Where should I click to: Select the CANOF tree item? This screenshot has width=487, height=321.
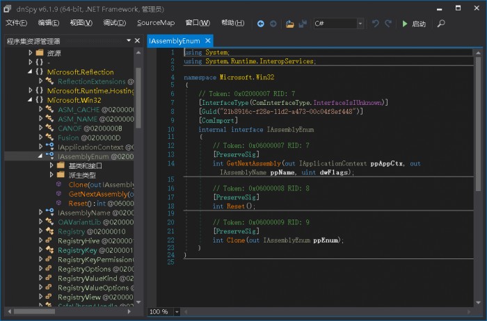tap(90, 128)
